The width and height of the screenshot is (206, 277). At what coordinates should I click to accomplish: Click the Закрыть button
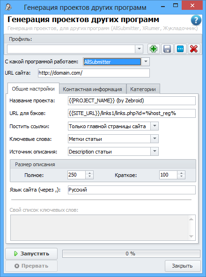[x=183, y=266]
